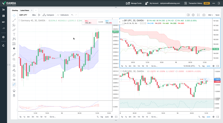
Task: Click the fullscreen icon in top toolbar
Action: 198,15
